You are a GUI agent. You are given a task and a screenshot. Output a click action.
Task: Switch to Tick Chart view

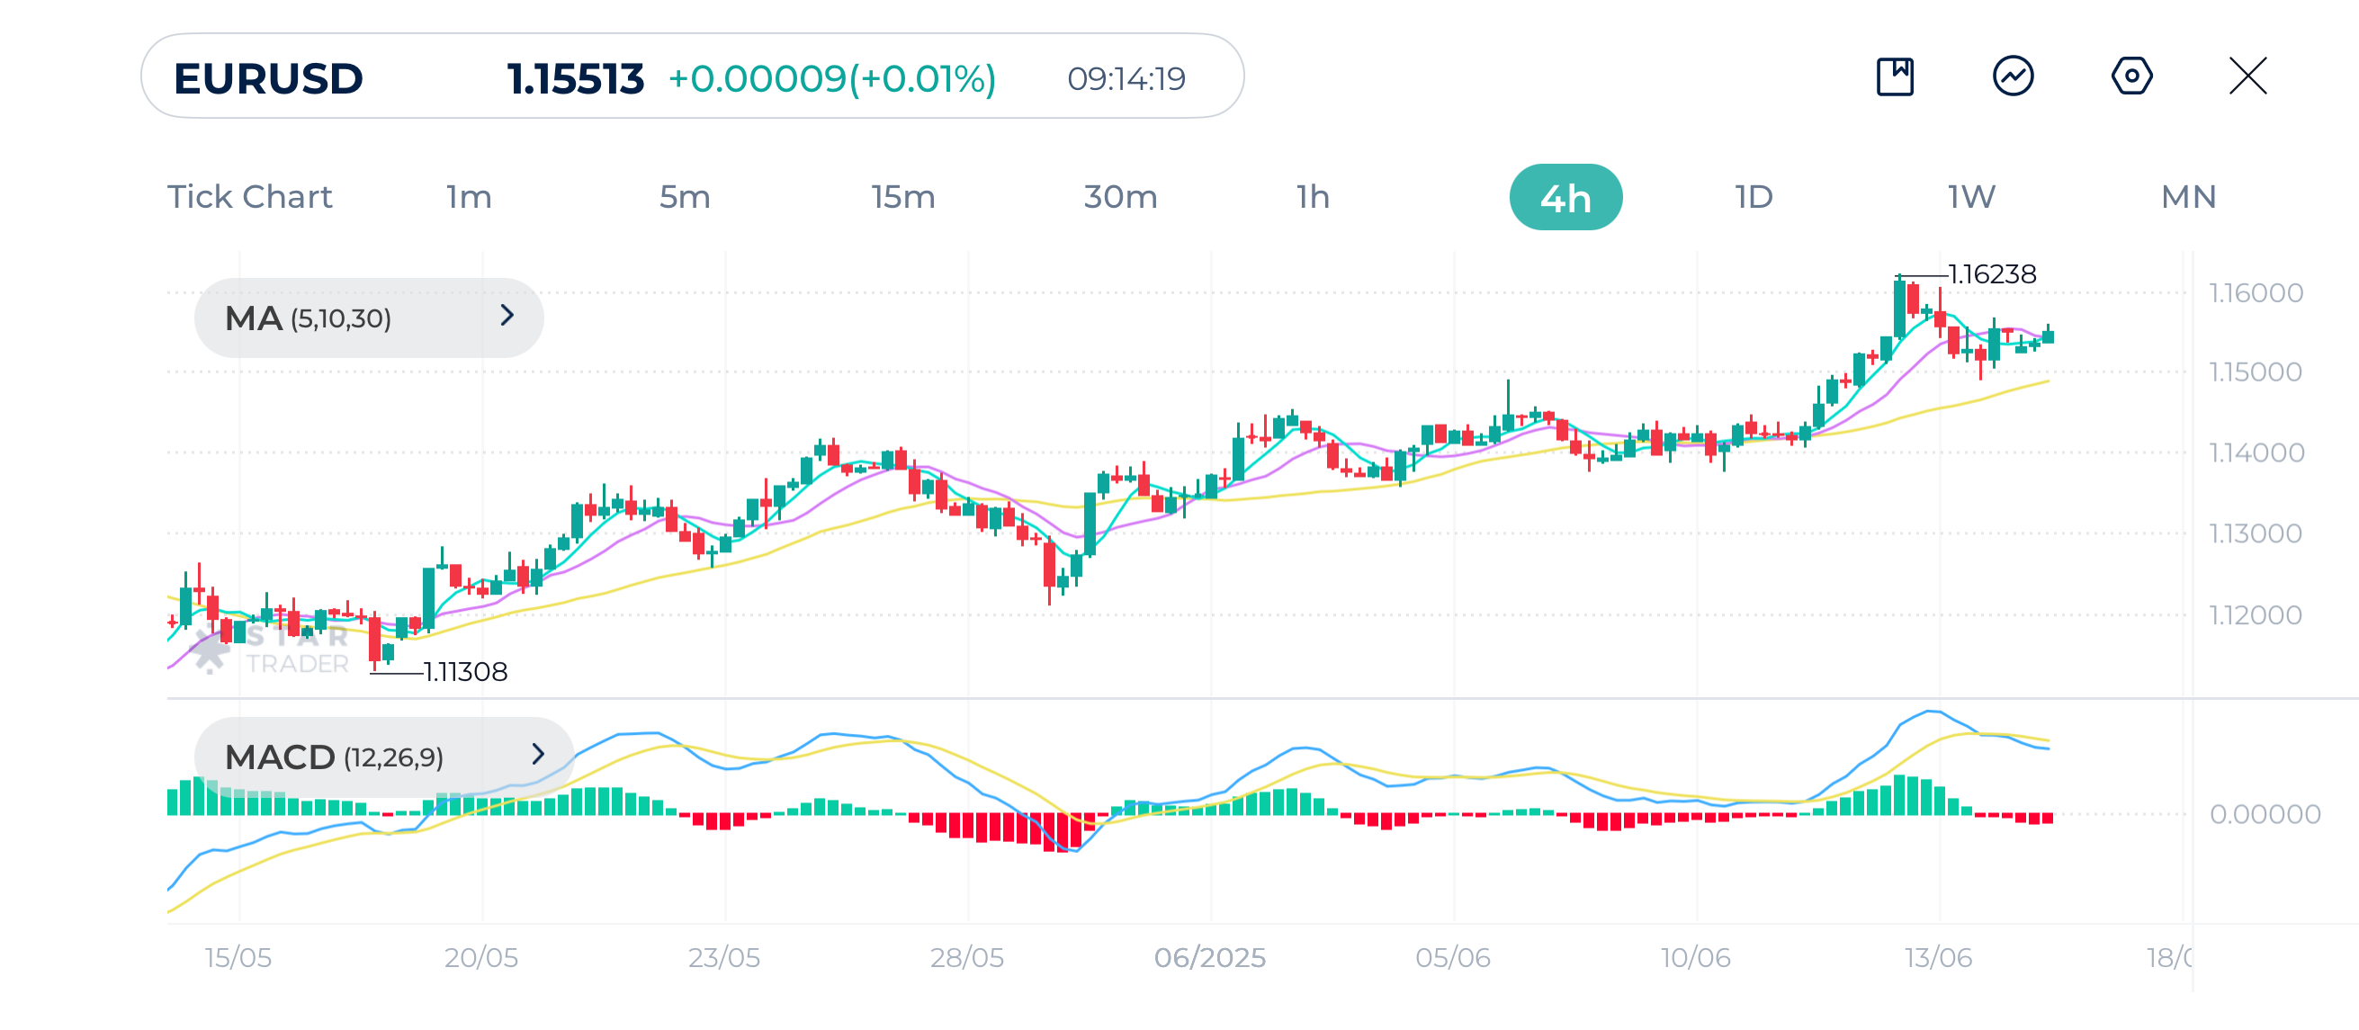pos(249,197)
